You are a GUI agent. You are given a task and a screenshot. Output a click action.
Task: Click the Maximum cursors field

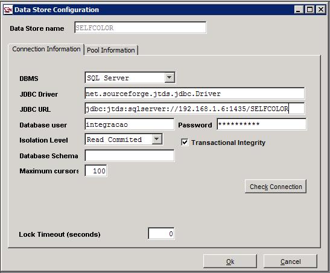pos(96,170)
